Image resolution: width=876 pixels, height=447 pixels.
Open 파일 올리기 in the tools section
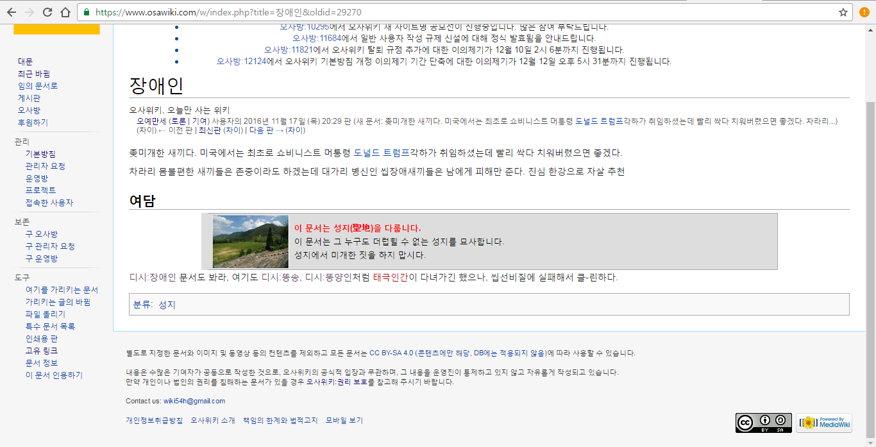[x=45, y=314]
